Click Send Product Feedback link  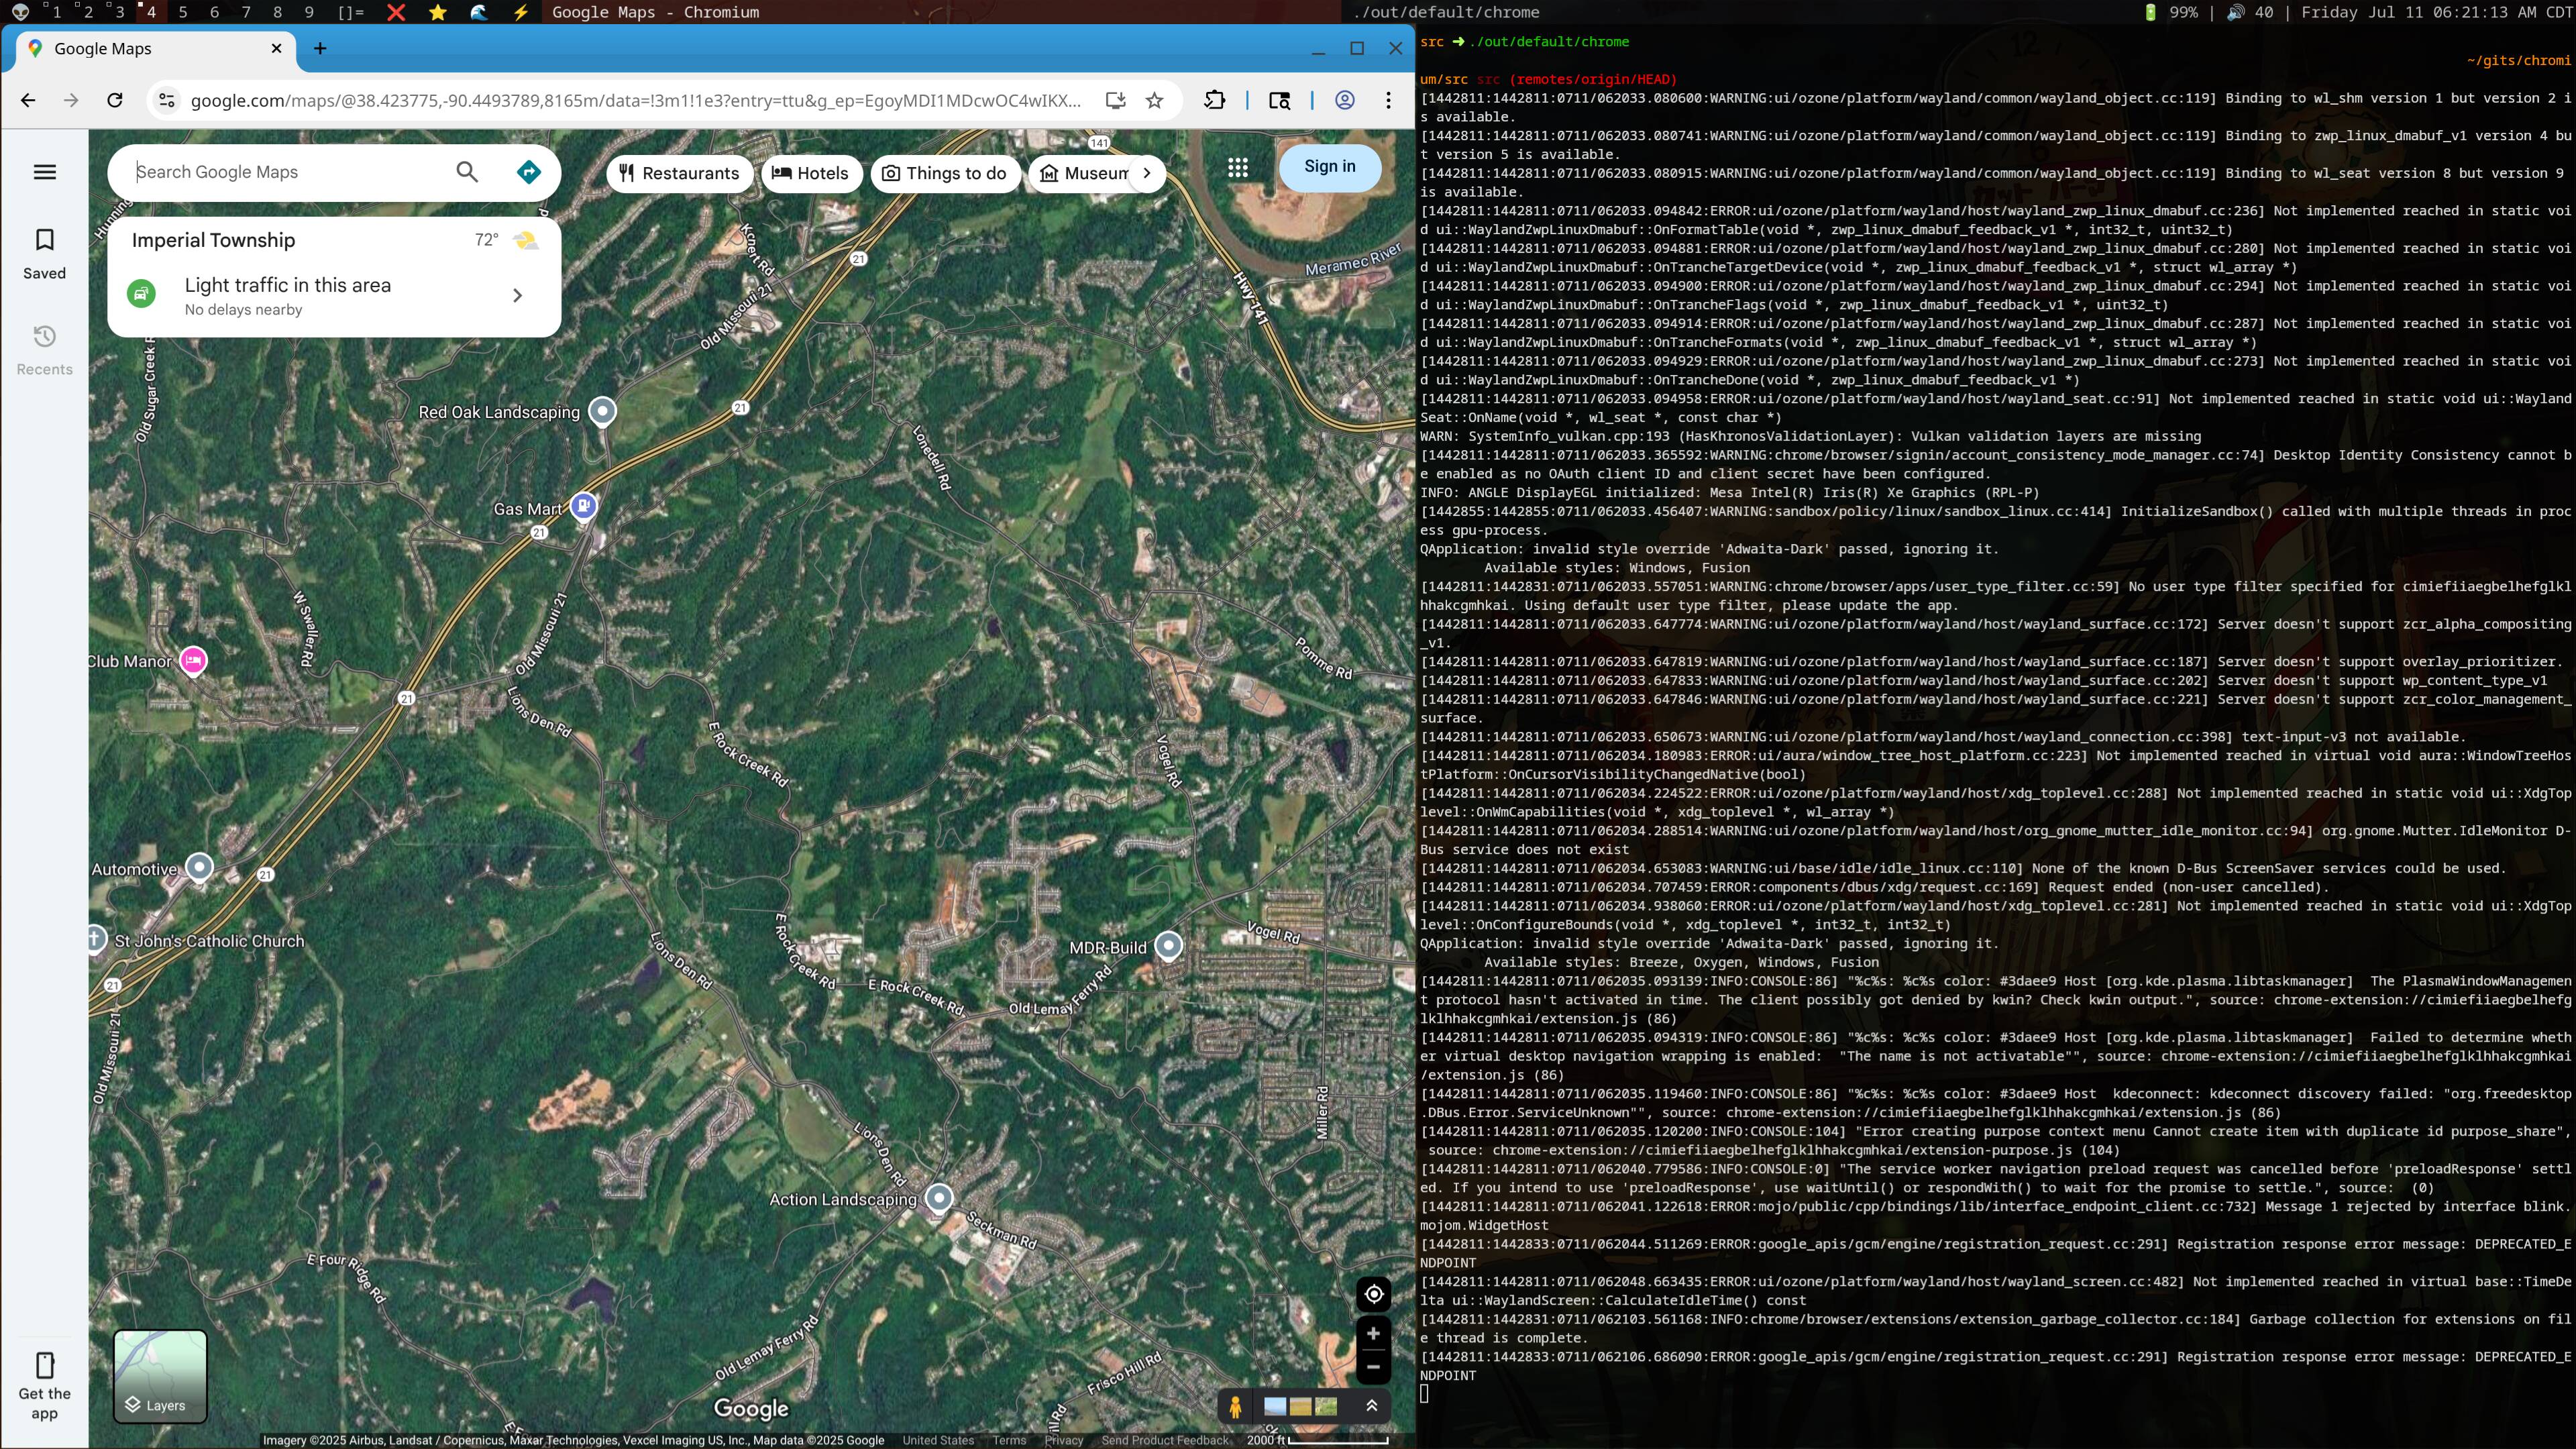coord(1165,1440)
